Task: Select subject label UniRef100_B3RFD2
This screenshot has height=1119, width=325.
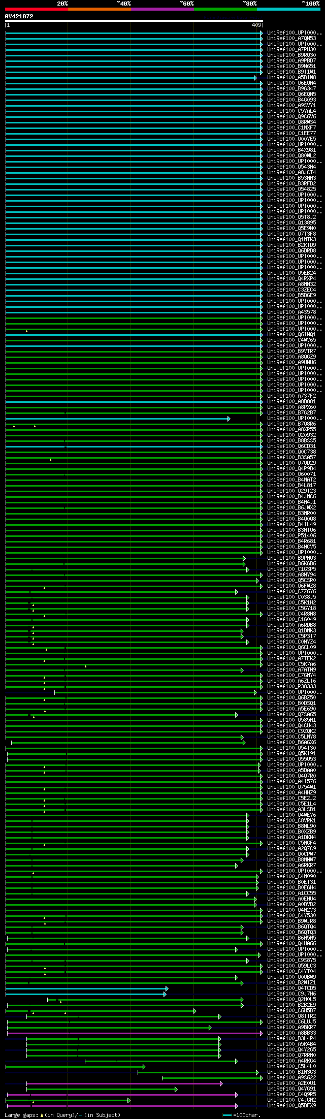Action: click(x=291, y=184)
